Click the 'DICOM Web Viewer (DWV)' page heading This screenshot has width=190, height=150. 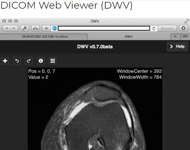66,6
